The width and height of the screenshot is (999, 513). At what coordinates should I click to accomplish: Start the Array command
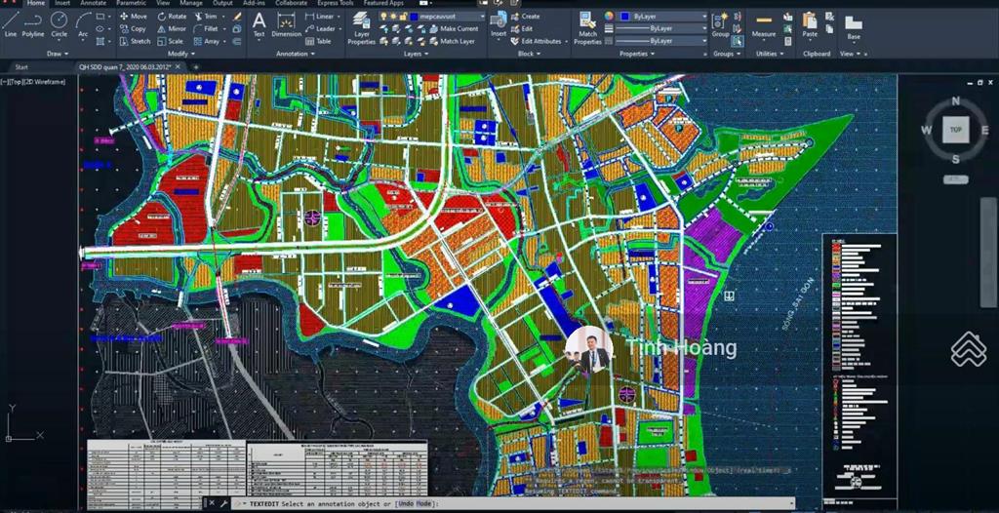pos(207,41)
